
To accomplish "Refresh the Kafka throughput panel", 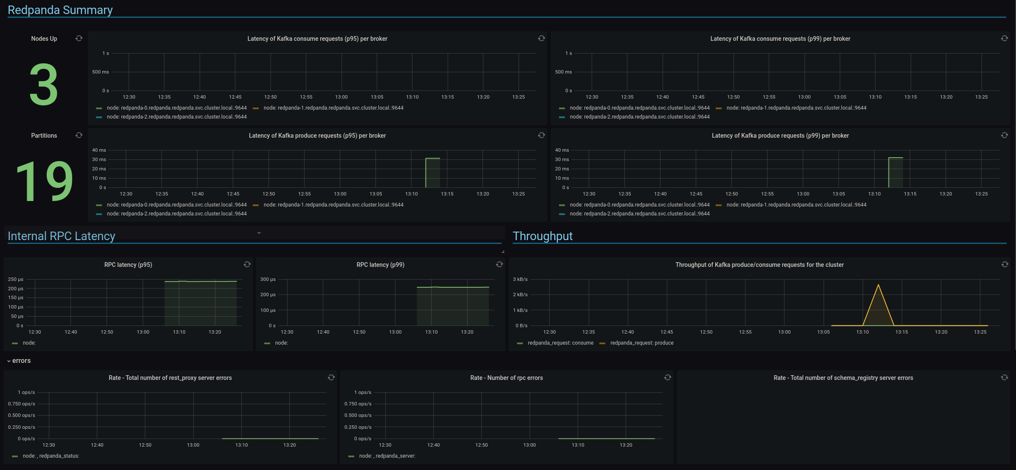I will click(1005, 264).
